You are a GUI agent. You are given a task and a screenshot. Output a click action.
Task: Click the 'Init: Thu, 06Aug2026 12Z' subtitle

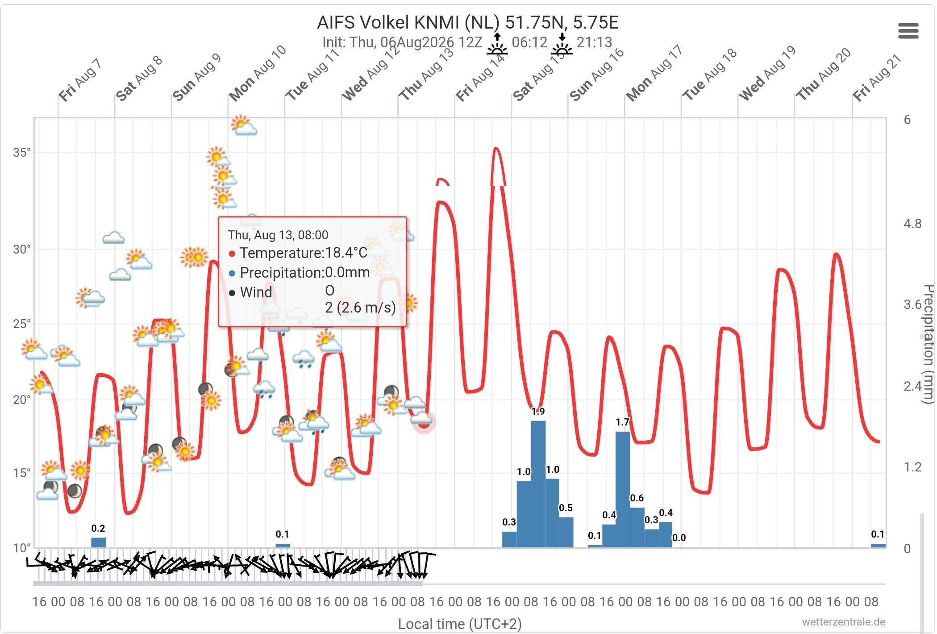[402, 42]
